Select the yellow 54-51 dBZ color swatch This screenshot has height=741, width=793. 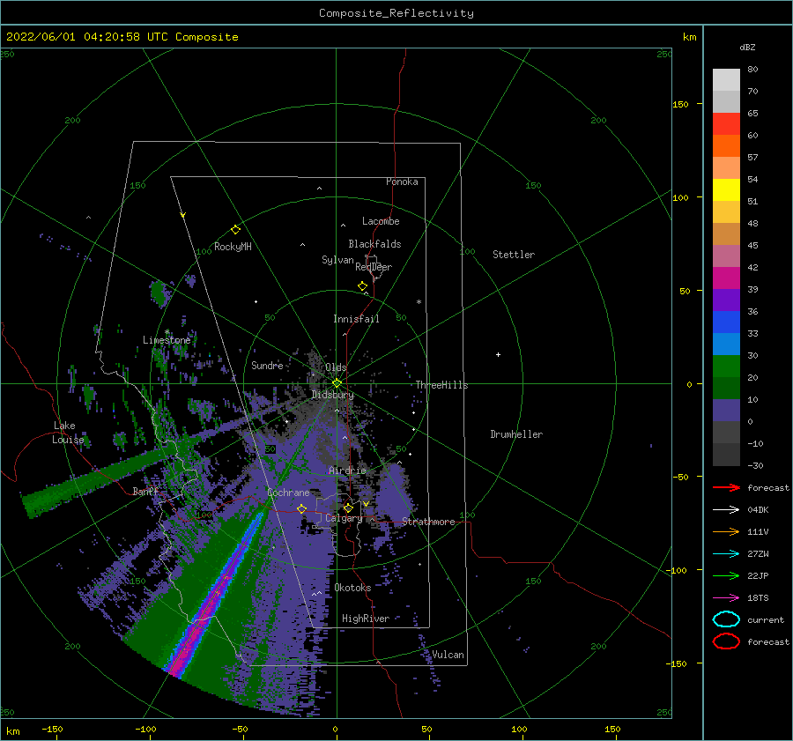coord(726,190)
